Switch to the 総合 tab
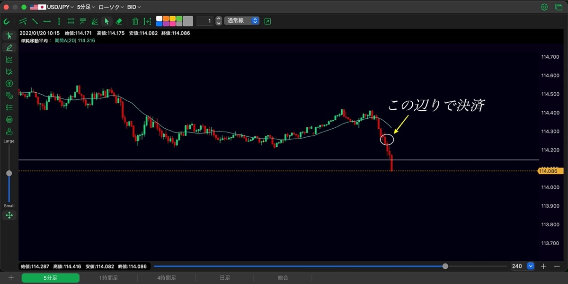The image size is (568, 284). pos(283,278)
